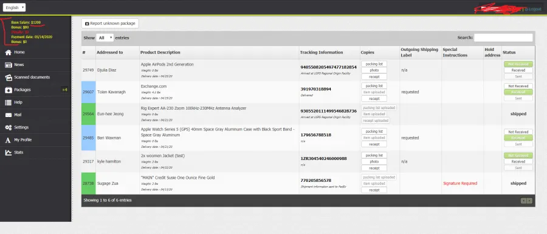The height and width of the screenshot is (234, 547).
Task: Open the Settings gears icon
Action: 9,127
